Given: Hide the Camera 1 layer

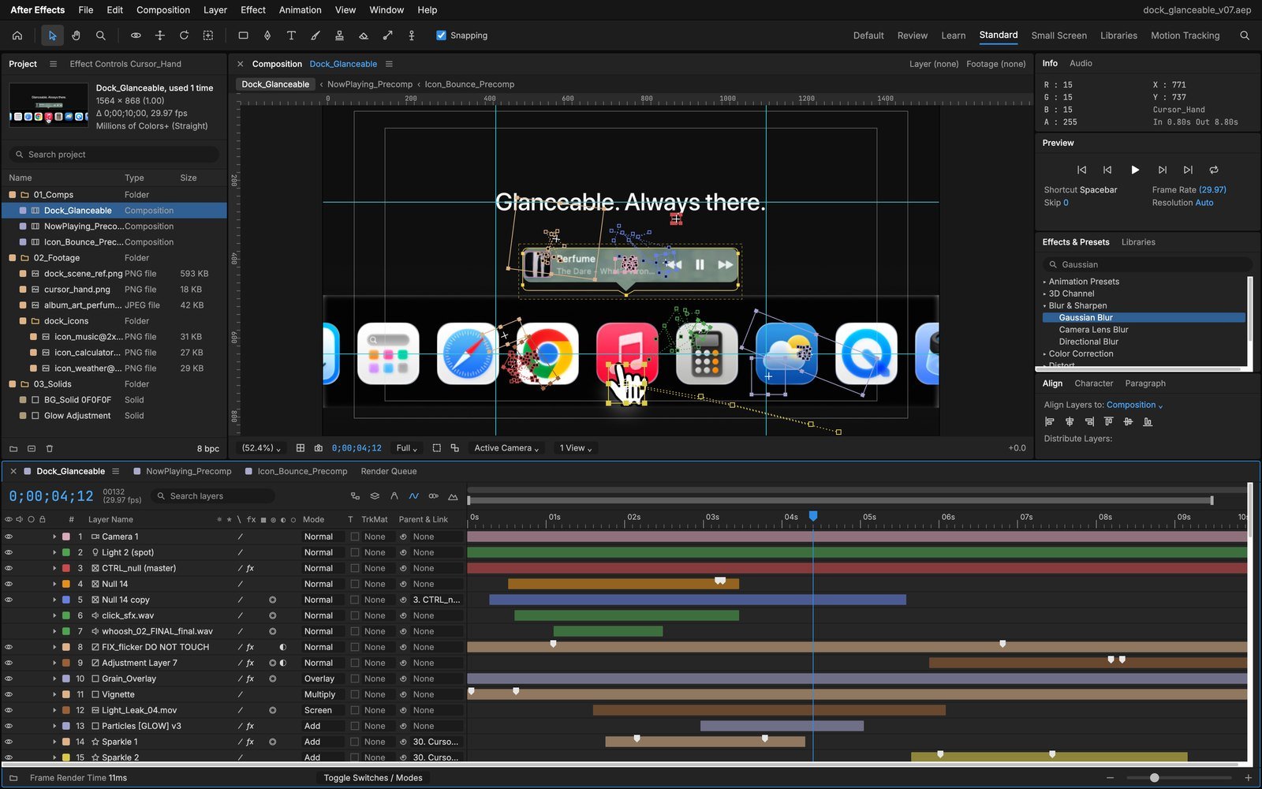Looking at the screenshot, I should pyautogui.click(x=9, y=537).
